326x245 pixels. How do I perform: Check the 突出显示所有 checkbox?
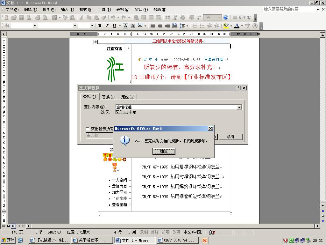click(88, 129)
